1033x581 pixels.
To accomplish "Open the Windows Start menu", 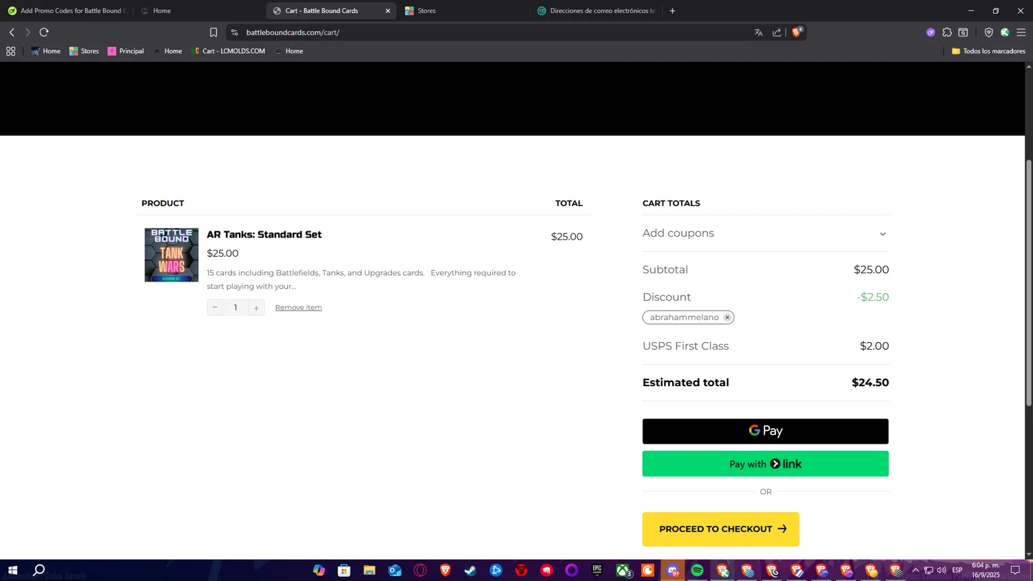I will pos(12,571).
